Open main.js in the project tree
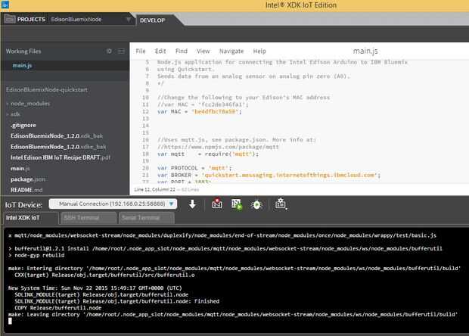The height and width of the screenshot is (336, 469). [x=20, y=169]
